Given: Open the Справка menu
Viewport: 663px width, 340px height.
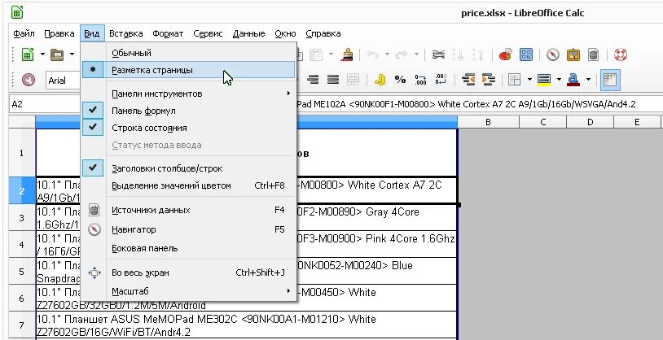Looking at the screenshot, I should 323,33.
